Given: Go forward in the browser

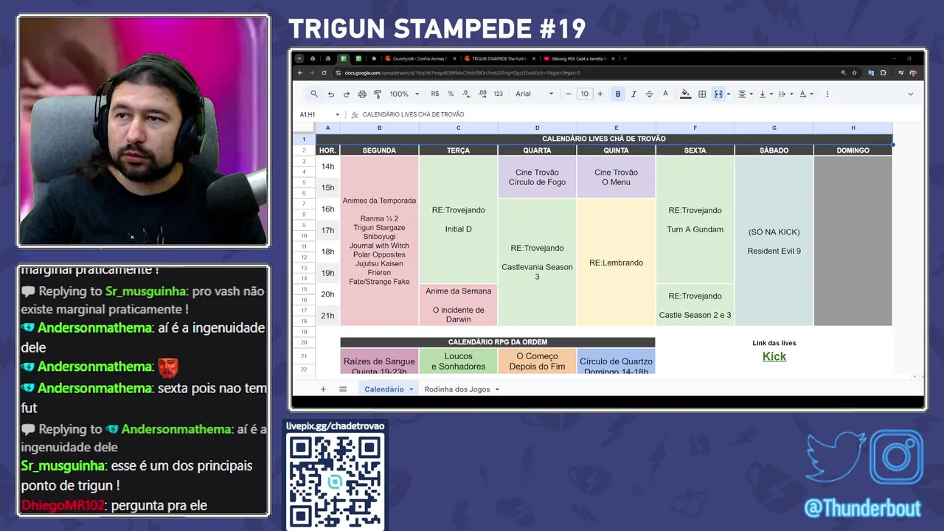Looking at the screenshot, I should (312, 73).
